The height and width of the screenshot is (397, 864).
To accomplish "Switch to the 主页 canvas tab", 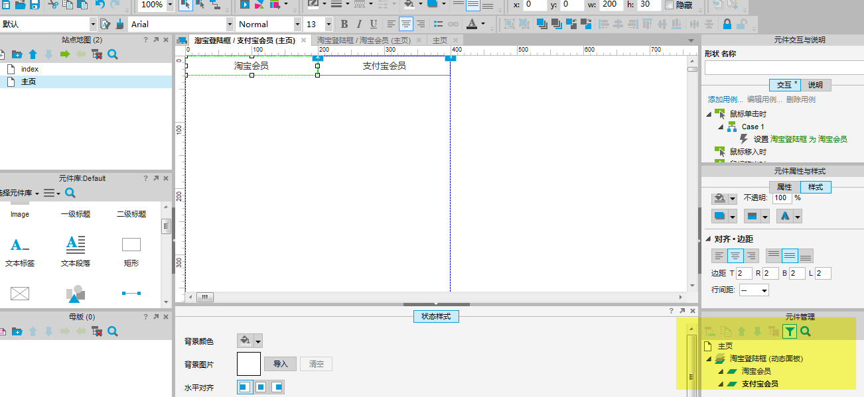I will [440, 40].
